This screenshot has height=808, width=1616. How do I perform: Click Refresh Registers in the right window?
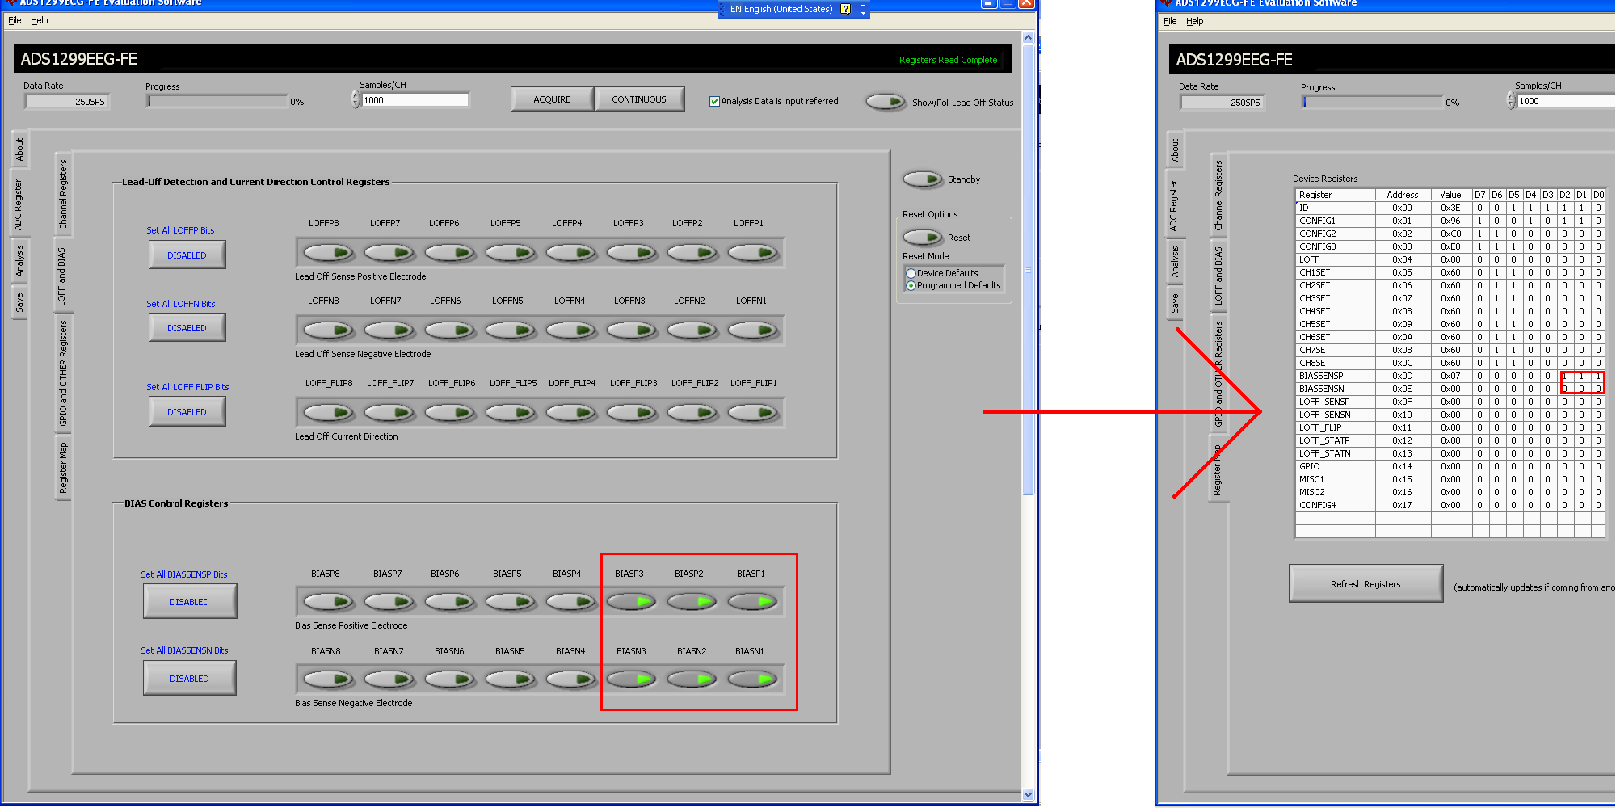[1366, 584]
